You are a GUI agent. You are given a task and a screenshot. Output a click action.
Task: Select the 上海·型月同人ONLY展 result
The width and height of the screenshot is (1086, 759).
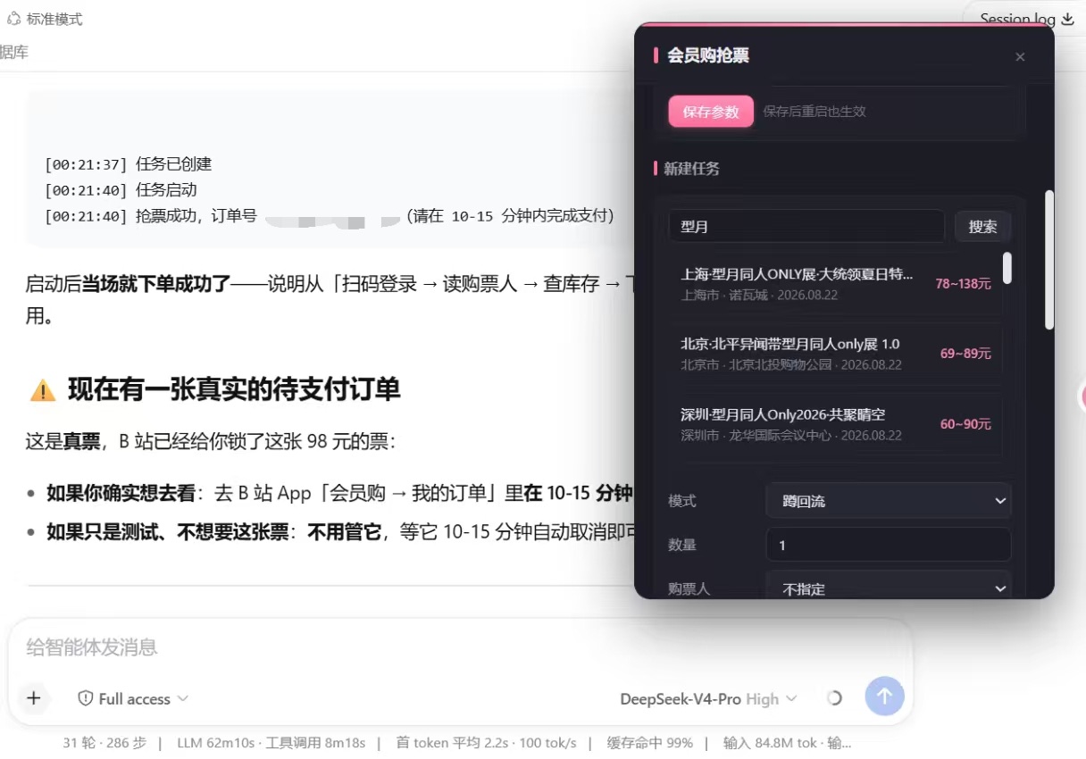[x=835, y=283]
